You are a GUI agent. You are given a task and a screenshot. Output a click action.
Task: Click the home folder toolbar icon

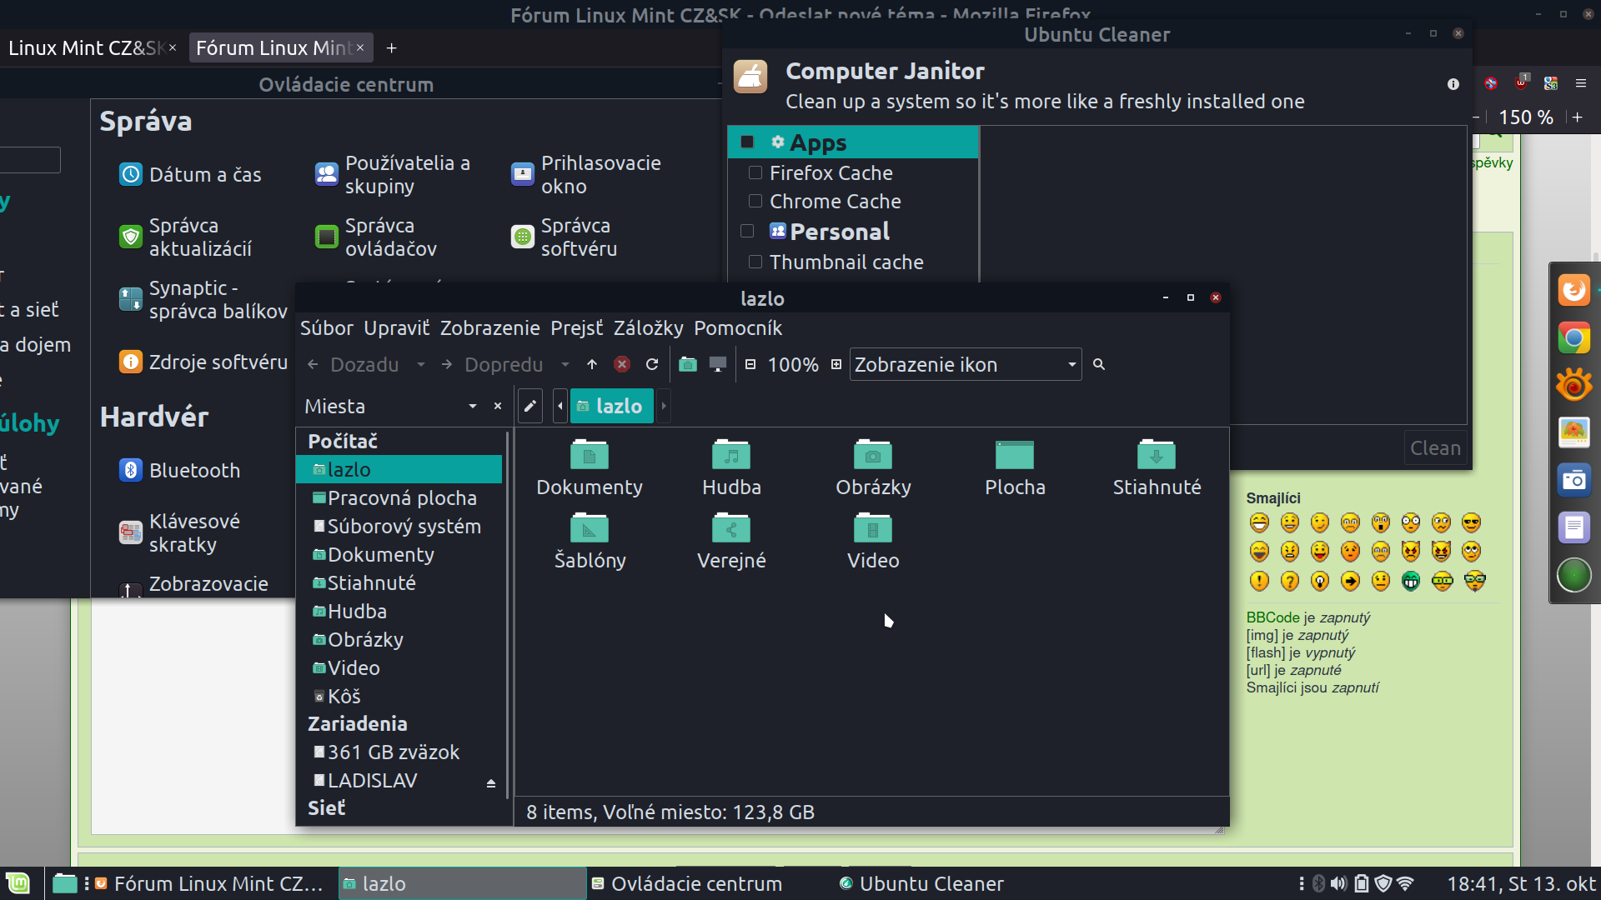(x=687, y=364)
